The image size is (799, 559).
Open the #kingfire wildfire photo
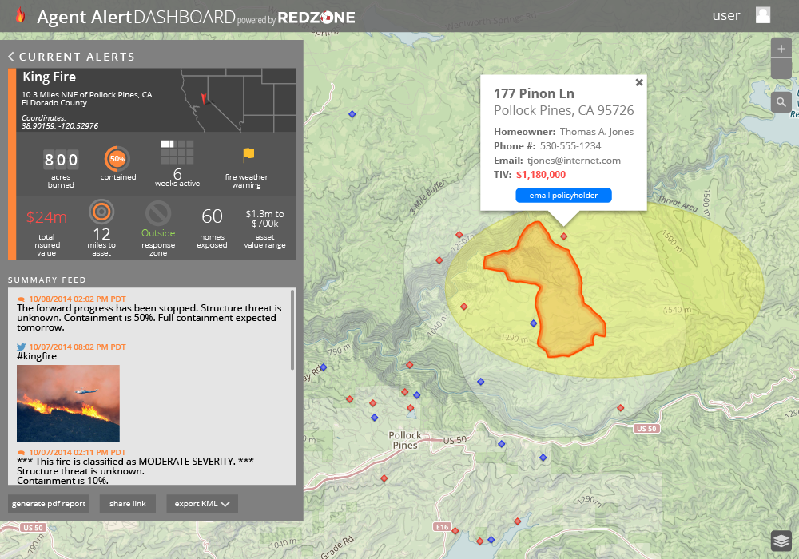pos(68,403)
